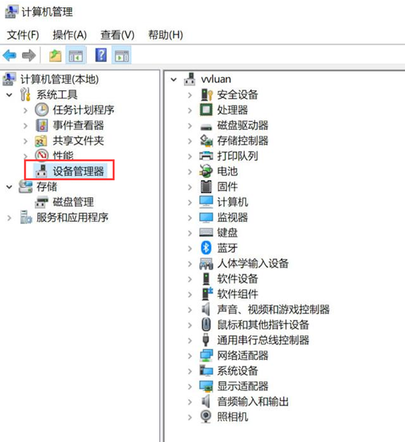The width and height of the screenshot is (405, 442).
Task: Select the 键盘 device category label
Action: [227, 233]
